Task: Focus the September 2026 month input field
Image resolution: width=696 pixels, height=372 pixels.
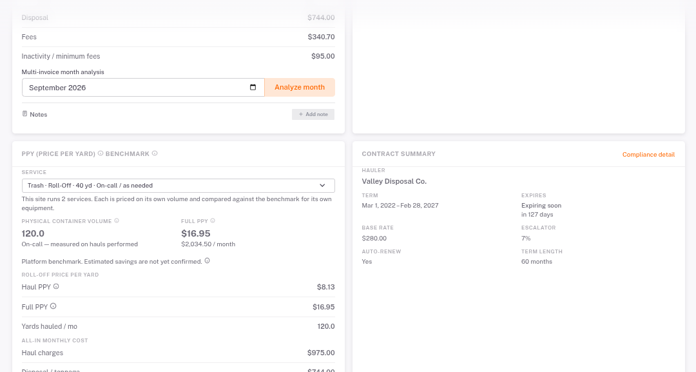Action: point(143,88)
